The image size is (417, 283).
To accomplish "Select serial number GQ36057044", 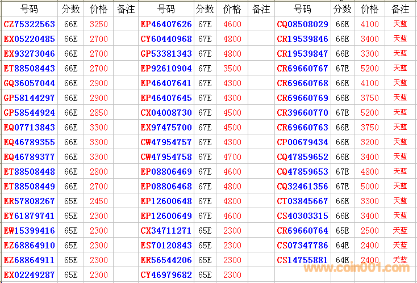I will pyautogui.click(x=30, y=83).
